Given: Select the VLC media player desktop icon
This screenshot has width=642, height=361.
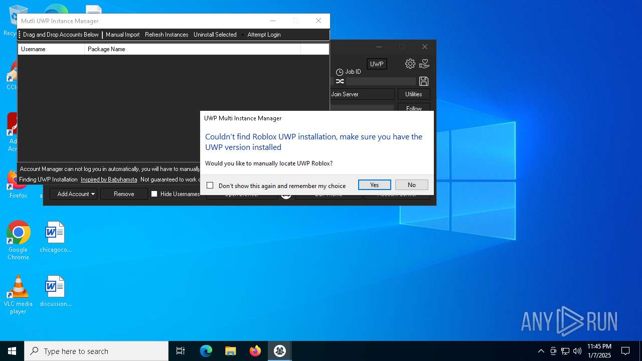Looking at the screenshot, I should pyautogui.click(x=18, y=295).
